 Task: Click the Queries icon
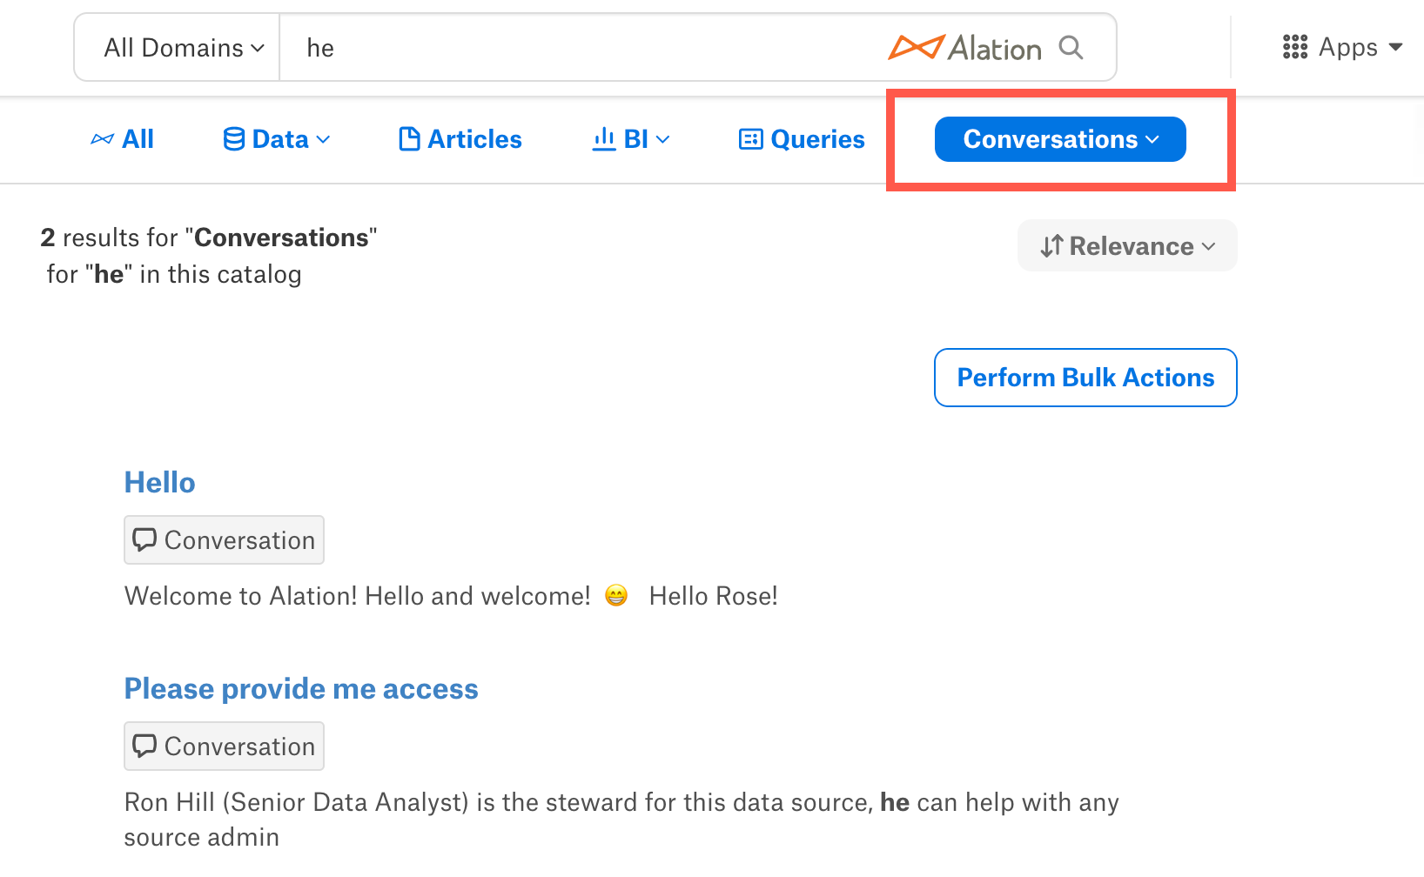tap(750, 139)
